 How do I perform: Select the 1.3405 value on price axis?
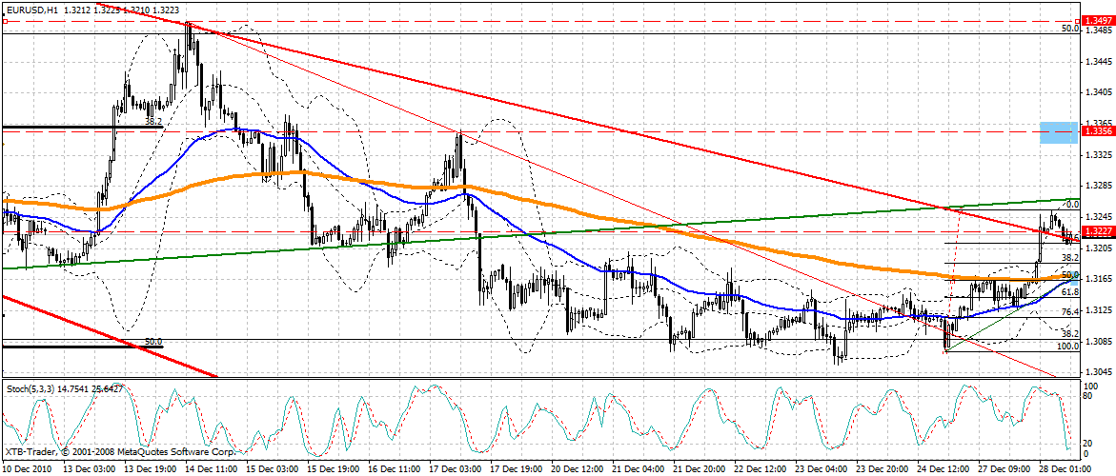(1098, 92)
